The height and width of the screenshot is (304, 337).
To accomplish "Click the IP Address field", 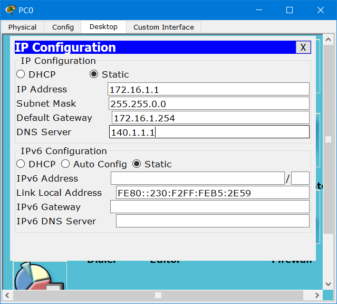I will [x=208, y=89].
